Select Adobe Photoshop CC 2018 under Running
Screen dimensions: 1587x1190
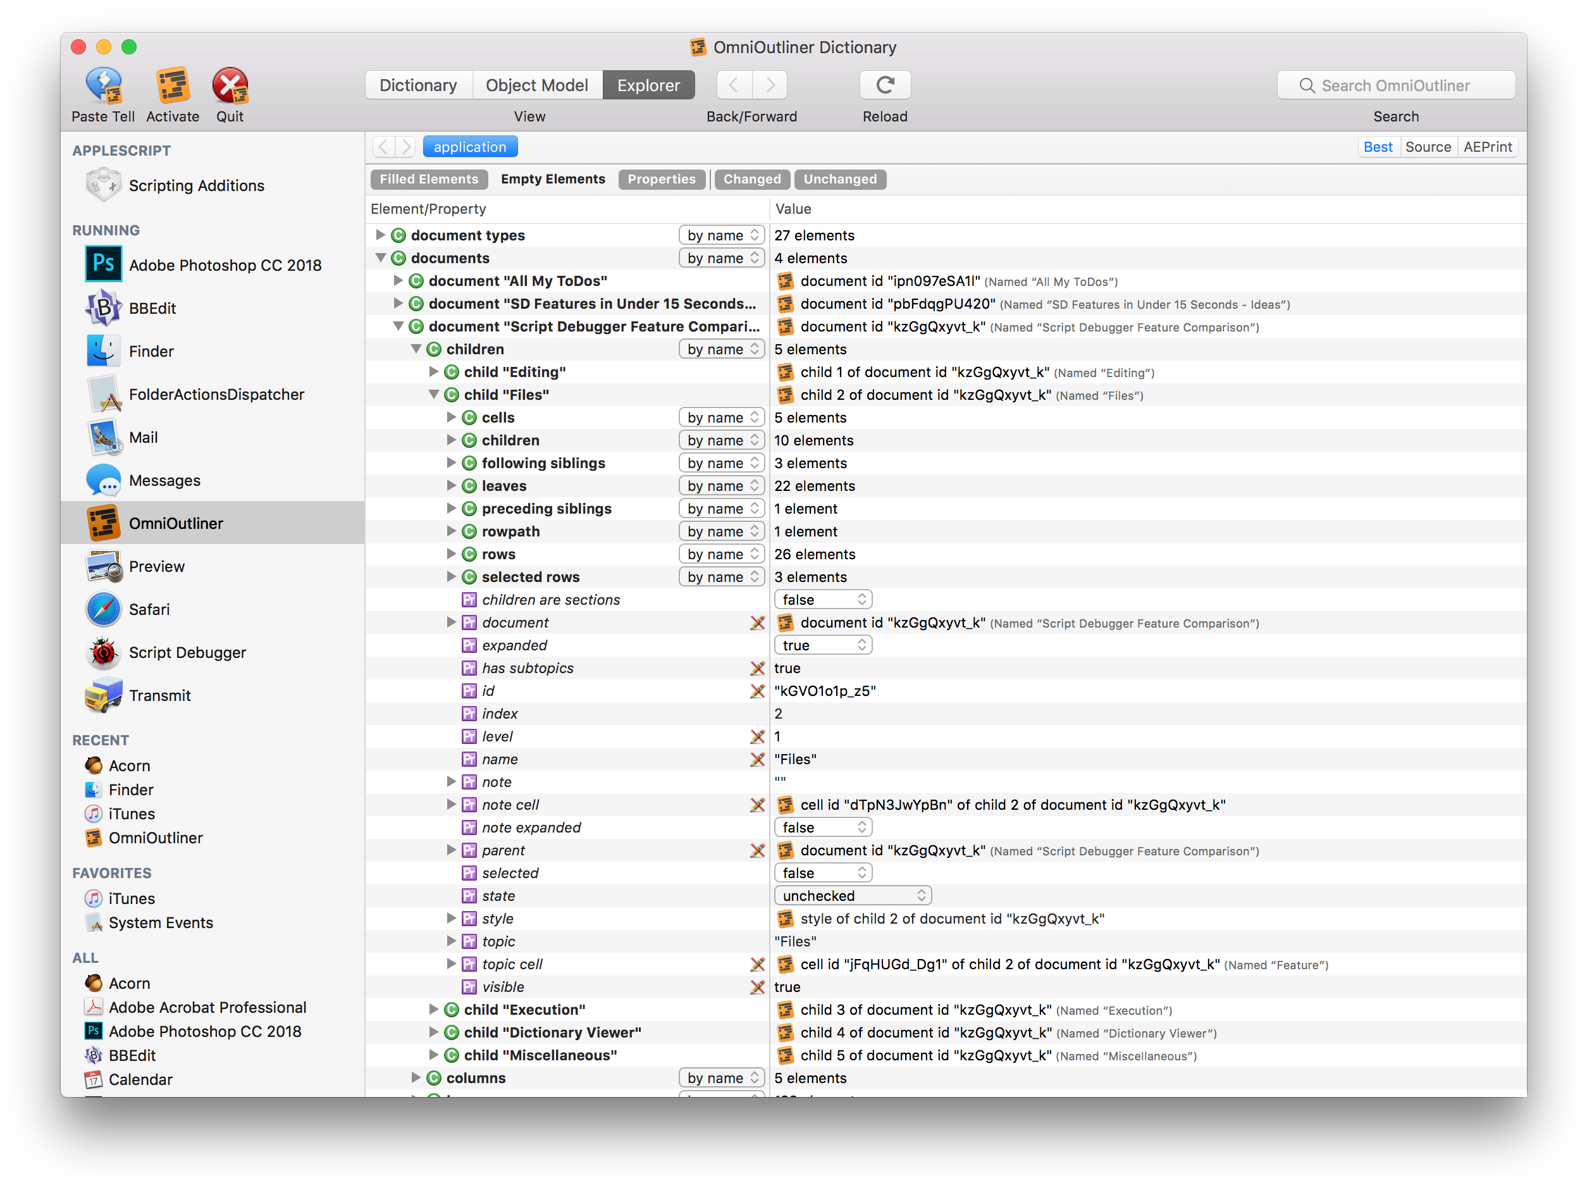point(225,265)
